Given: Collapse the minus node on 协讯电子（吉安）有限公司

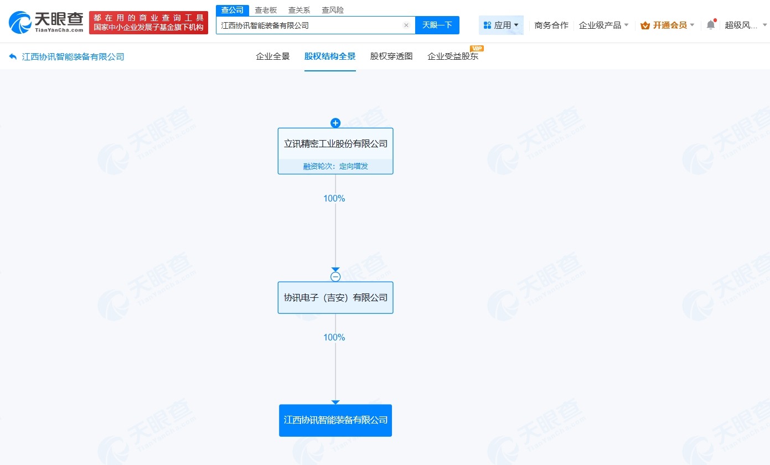Looking at the screenshot, I should (335, 276).
